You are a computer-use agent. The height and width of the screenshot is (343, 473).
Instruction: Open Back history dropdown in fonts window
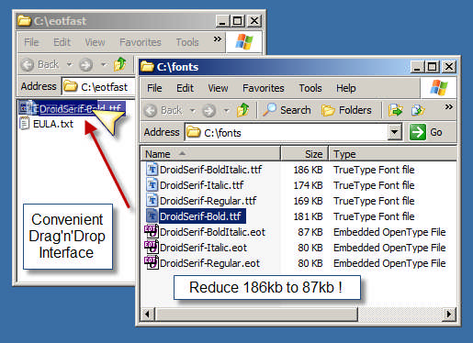coord(193,110)
